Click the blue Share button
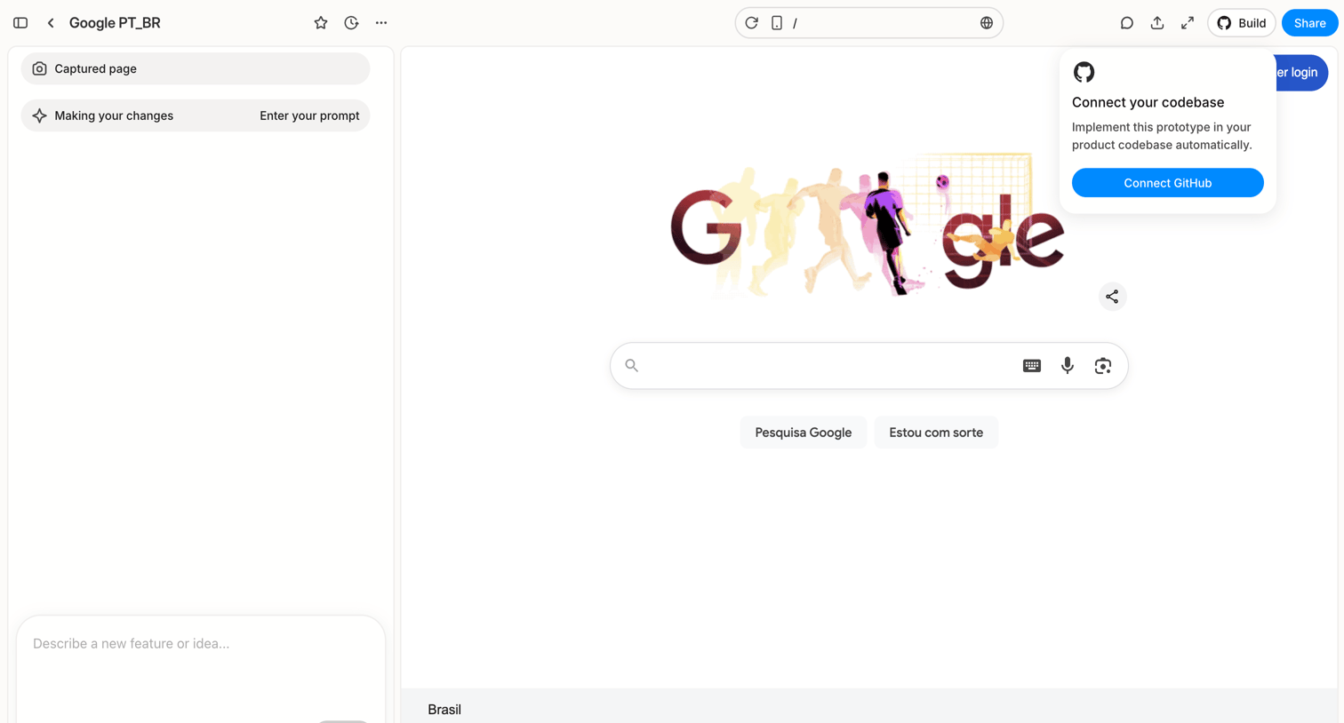Image resolution: width=1344 pixels, height=723 pixels. pyautogui.click(x=1309, y=23)
